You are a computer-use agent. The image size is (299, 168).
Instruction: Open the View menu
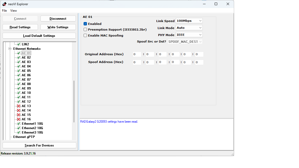(13, 11)
